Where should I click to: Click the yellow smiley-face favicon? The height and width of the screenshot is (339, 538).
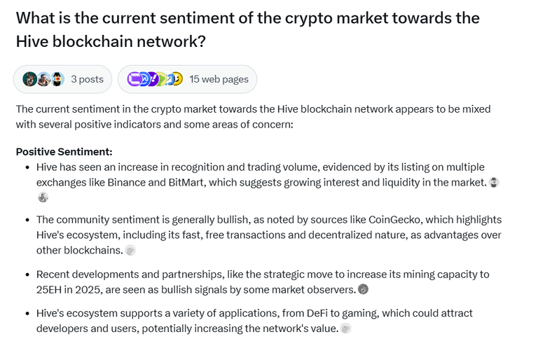(177, 79)
